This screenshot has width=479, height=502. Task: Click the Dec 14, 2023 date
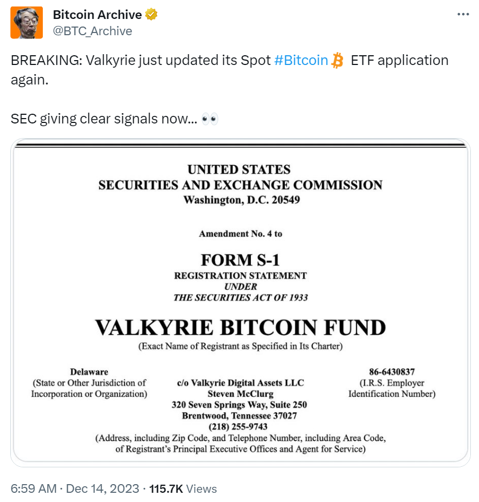click(x=102, y=488)
